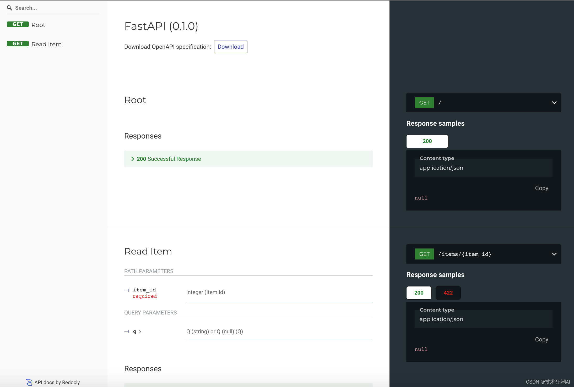Click the q parameter arrow icon
Screen dimensions: 574x387
127,331
